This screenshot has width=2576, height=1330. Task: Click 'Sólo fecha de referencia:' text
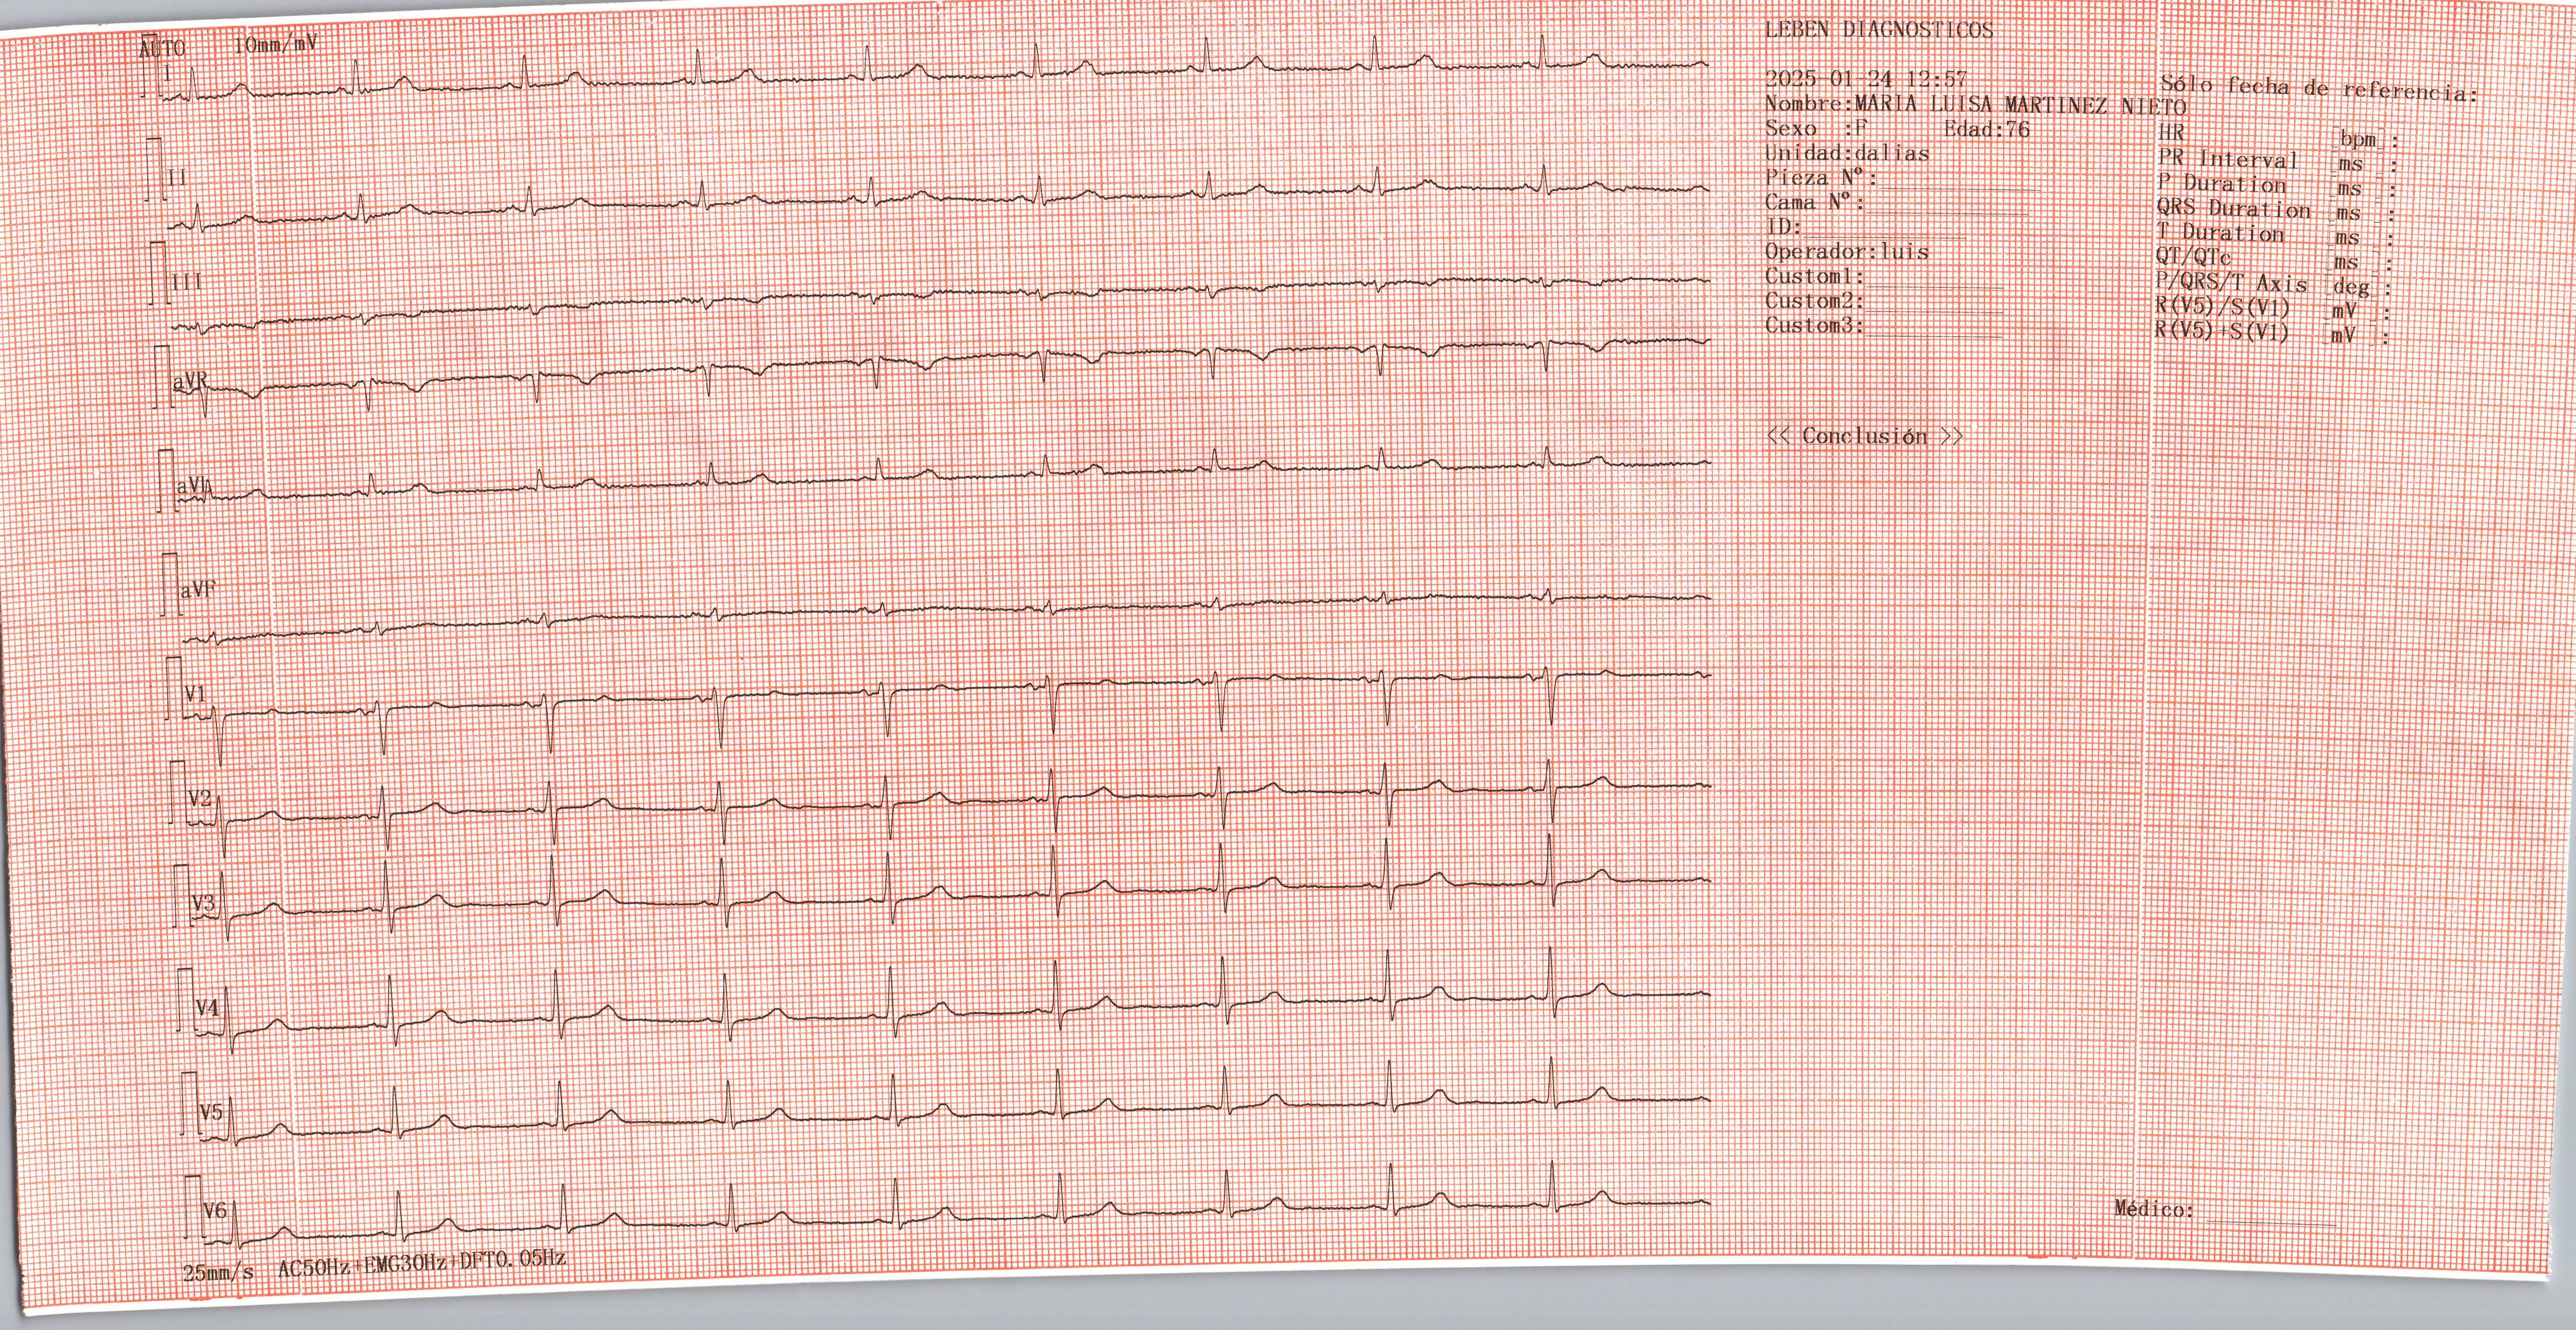click(x=2319, y=89)
